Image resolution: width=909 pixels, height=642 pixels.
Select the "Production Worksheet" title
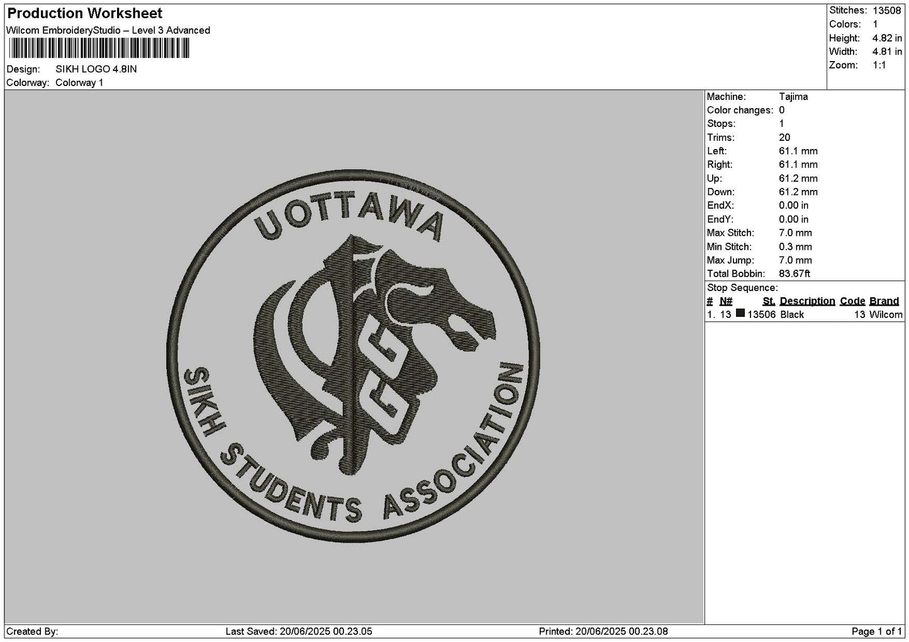coord(85,13)
